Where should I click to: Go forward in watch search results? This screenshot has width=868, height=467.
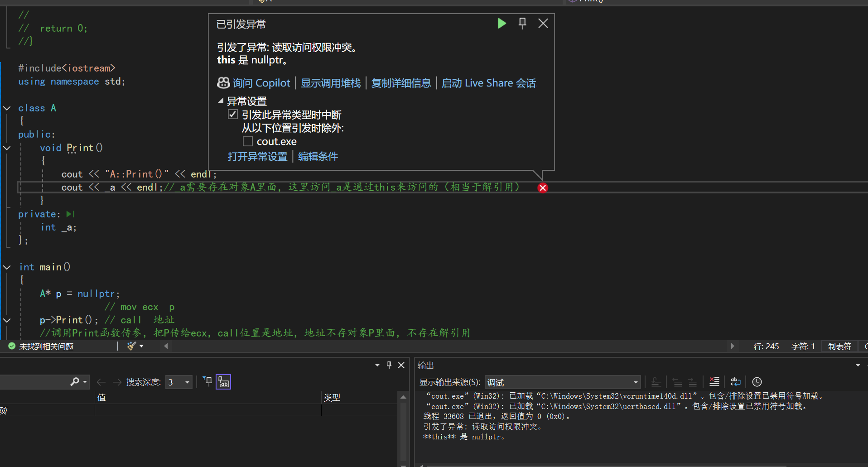tap(117, 382)
